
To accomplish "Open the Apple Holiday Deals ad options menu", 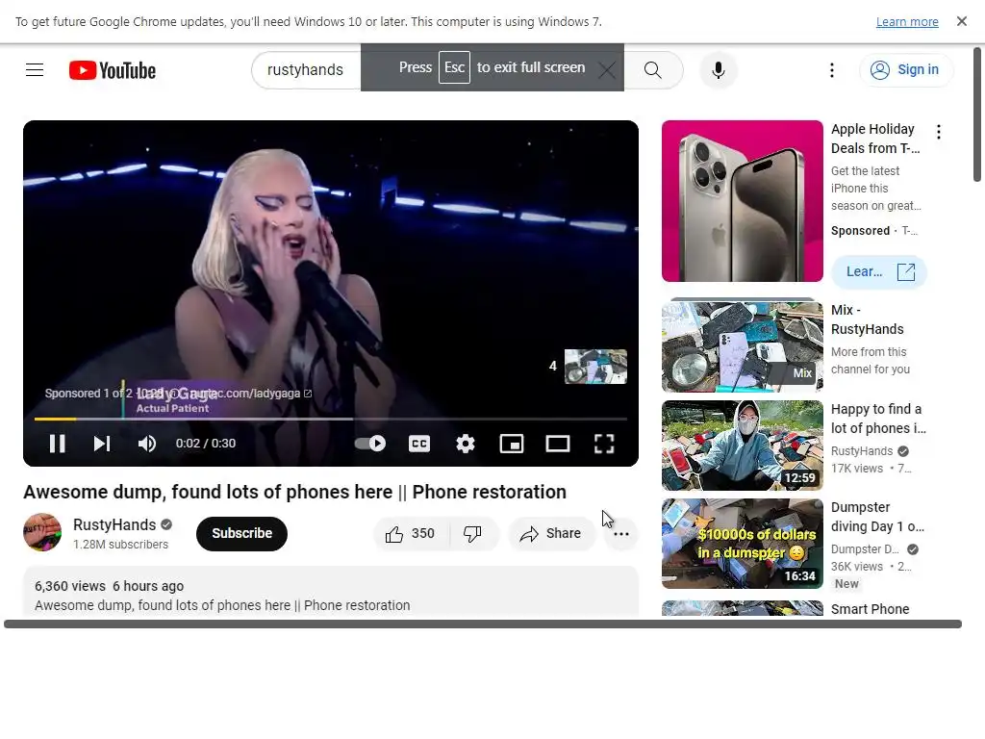I will 939,132.
